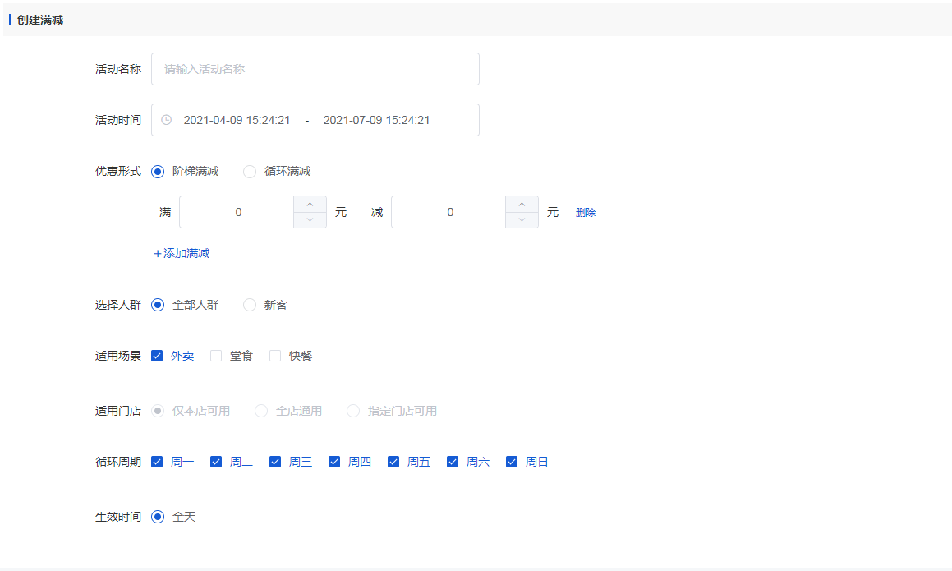
Task: Click +添加满减 link
Action: pyautogui.click(x=182, y=253)
